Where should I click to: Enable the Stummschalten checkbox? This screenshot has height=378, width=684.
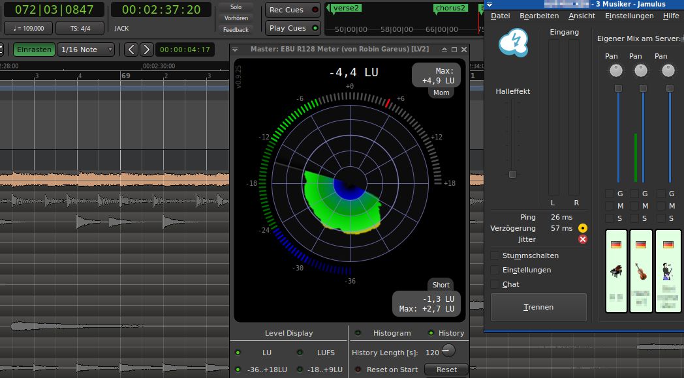495,255
